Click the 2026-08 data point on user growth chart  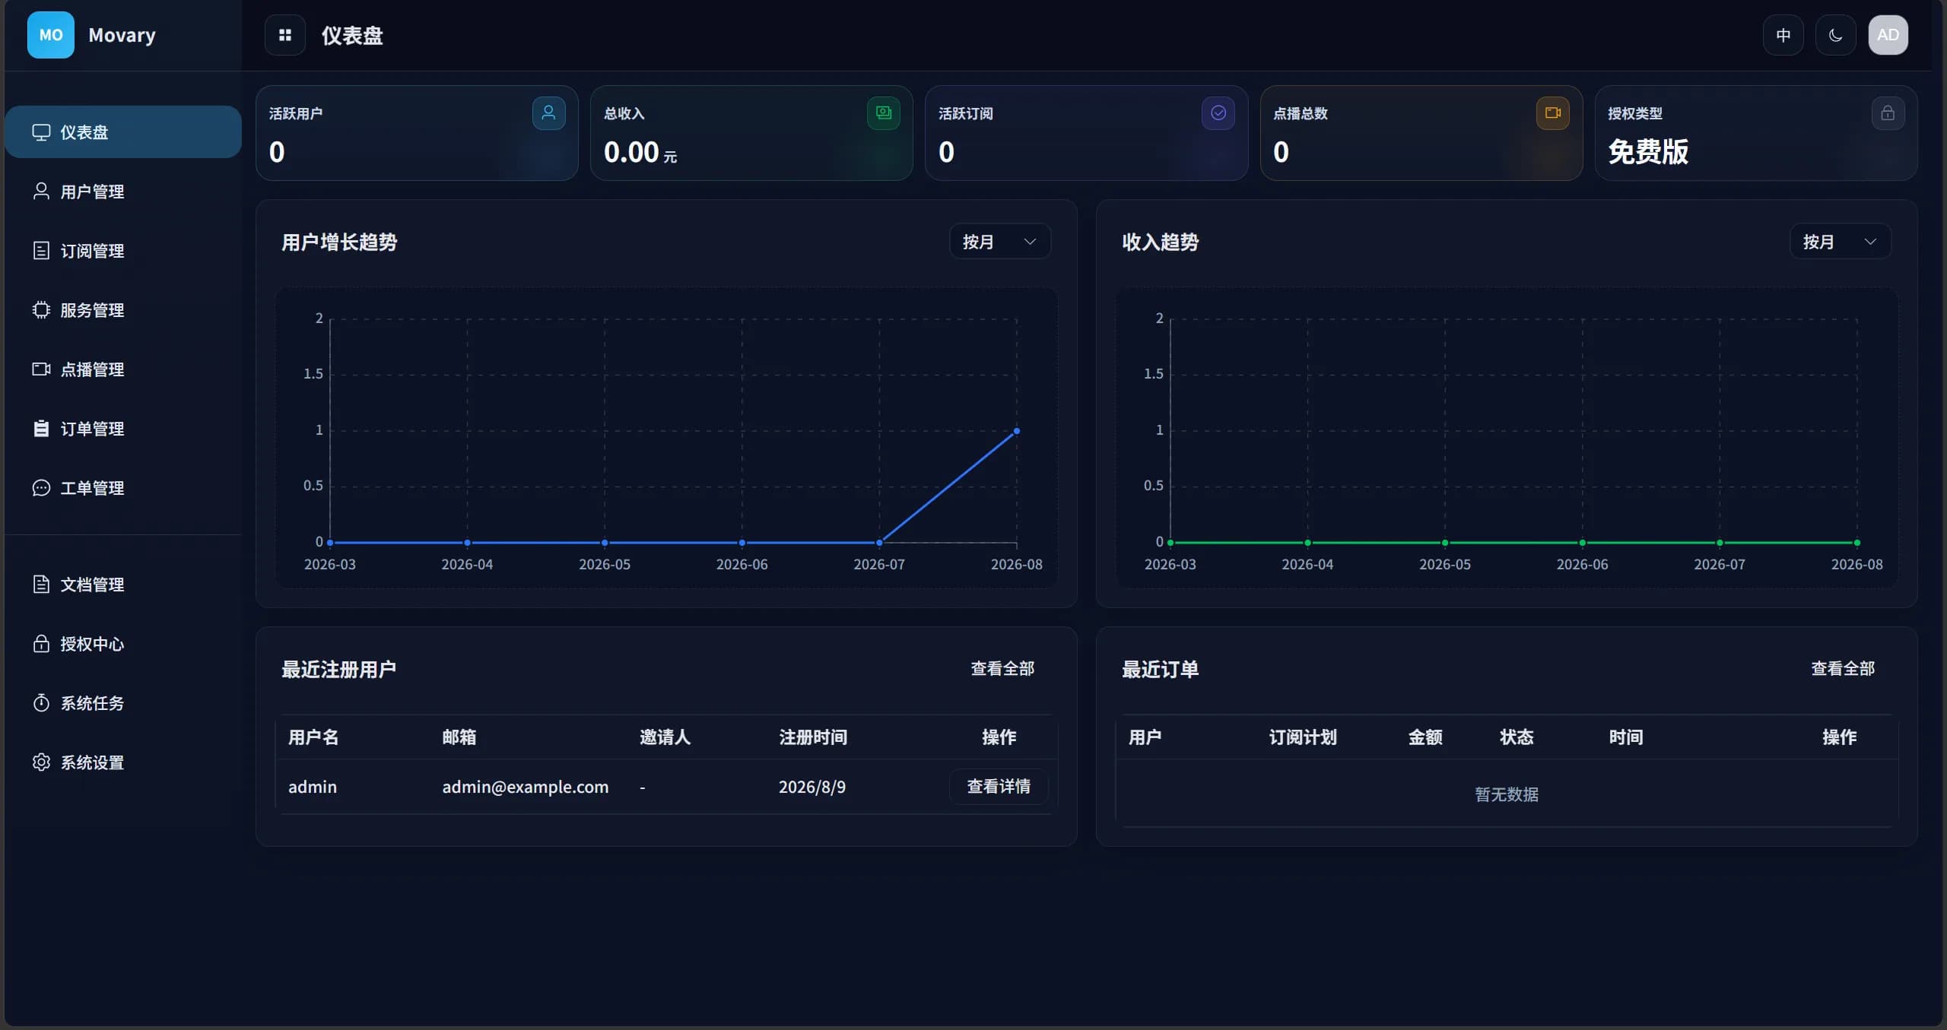[1017, 431]
